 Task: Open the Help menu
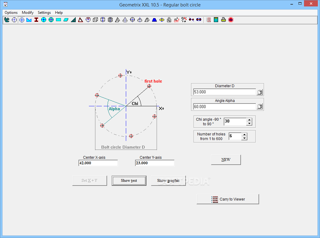click(59, 12)
